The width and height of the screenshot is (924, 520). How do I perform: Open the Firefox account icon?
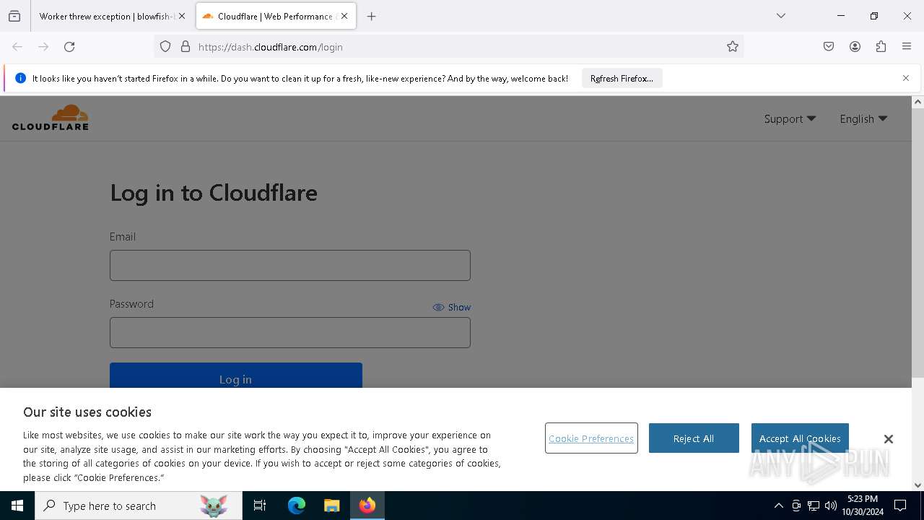click(x=855, y=47)
